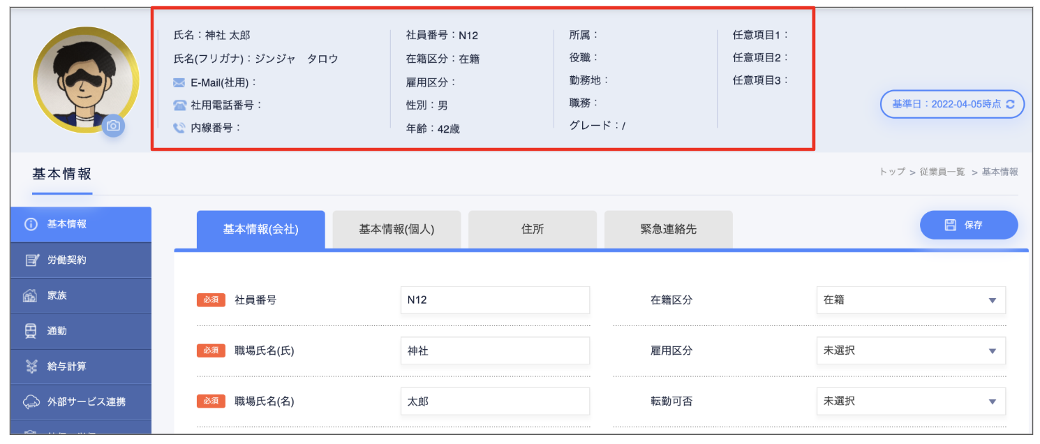Screen dimensions: 1040x444
Task: Open 家族 section in the sidebar
Action: 81,296
